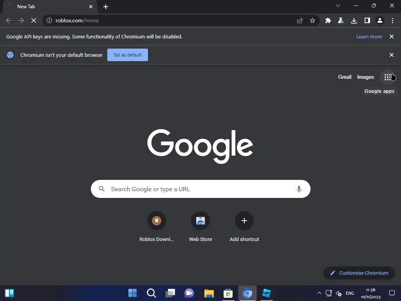The height and width of the screenshot is (301, 401).
Task: Open Roblox Studio icon on taskbar
Action: (266, 293)
